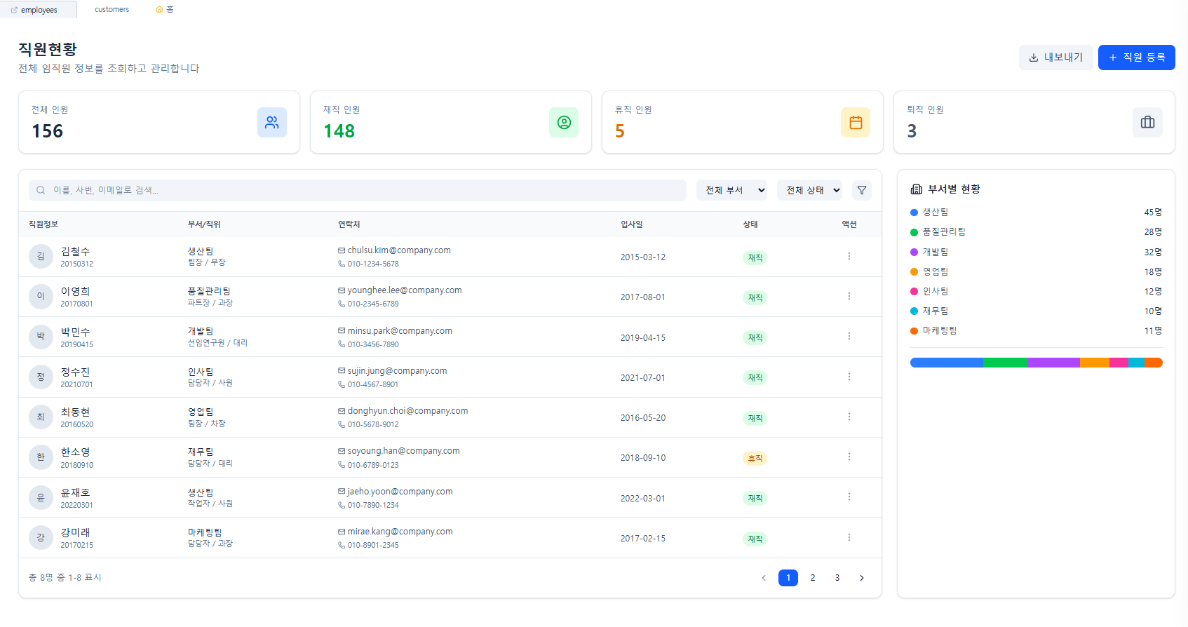Viewport: 1188px width, 627px height.
Task: Click the employee search input field
Action: coord(358,190)
